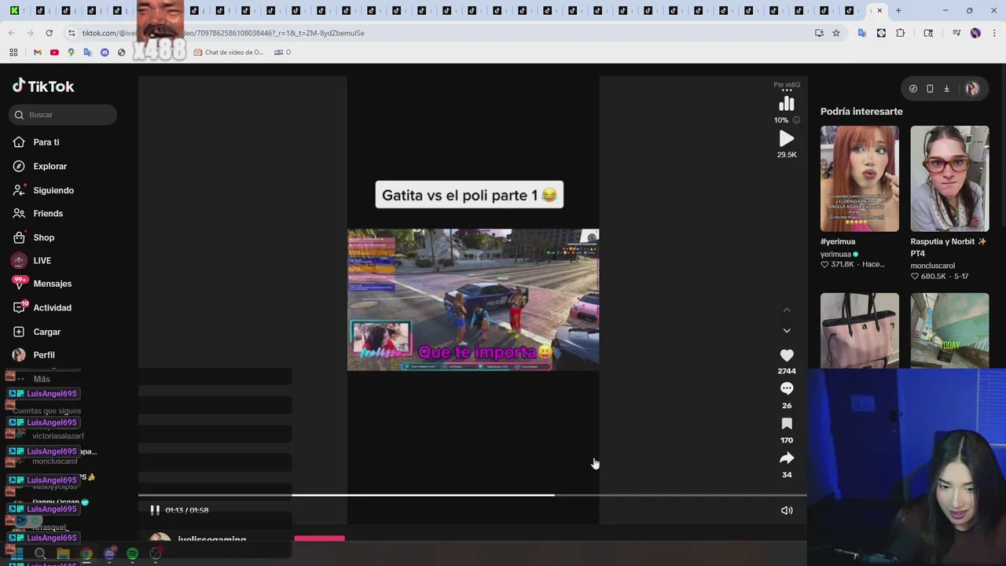Viewport: 1006px width, 566px height.
Task: Share the video via arrow icon
Action: (x=787, y=458)
